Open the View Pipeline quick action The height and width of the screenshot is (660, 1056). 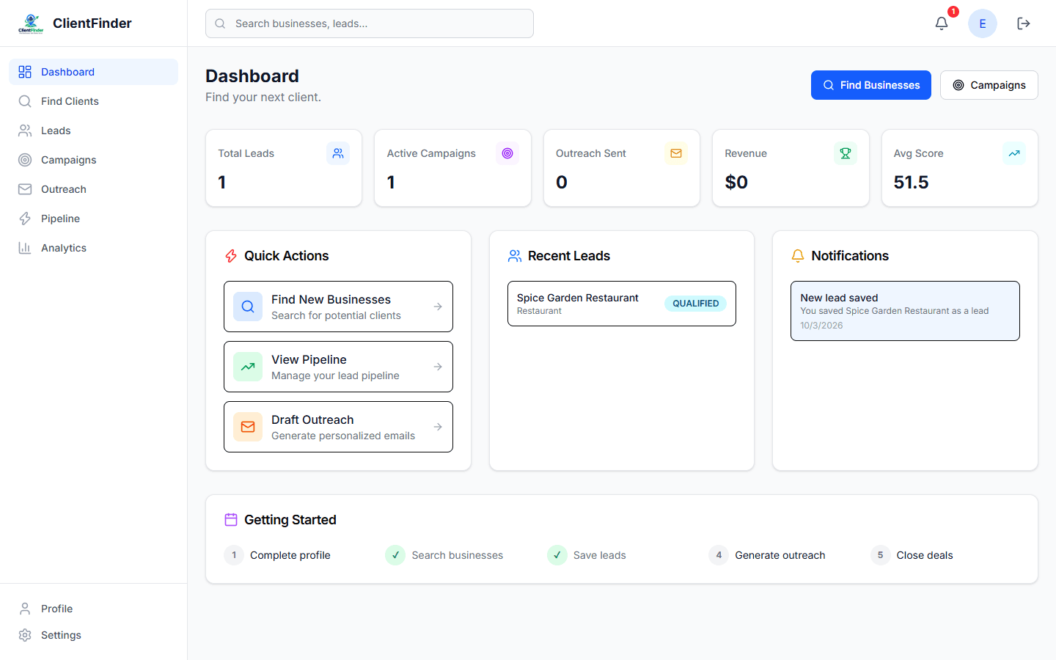(x=338, y=367)
